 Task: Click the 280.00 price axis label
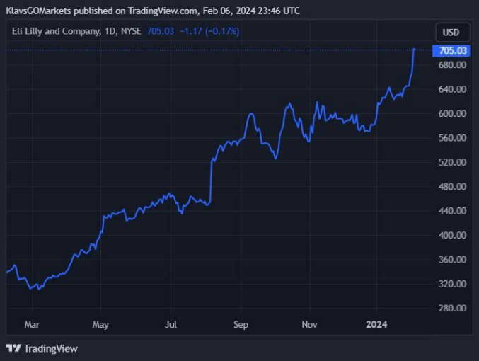pos(452,308)
